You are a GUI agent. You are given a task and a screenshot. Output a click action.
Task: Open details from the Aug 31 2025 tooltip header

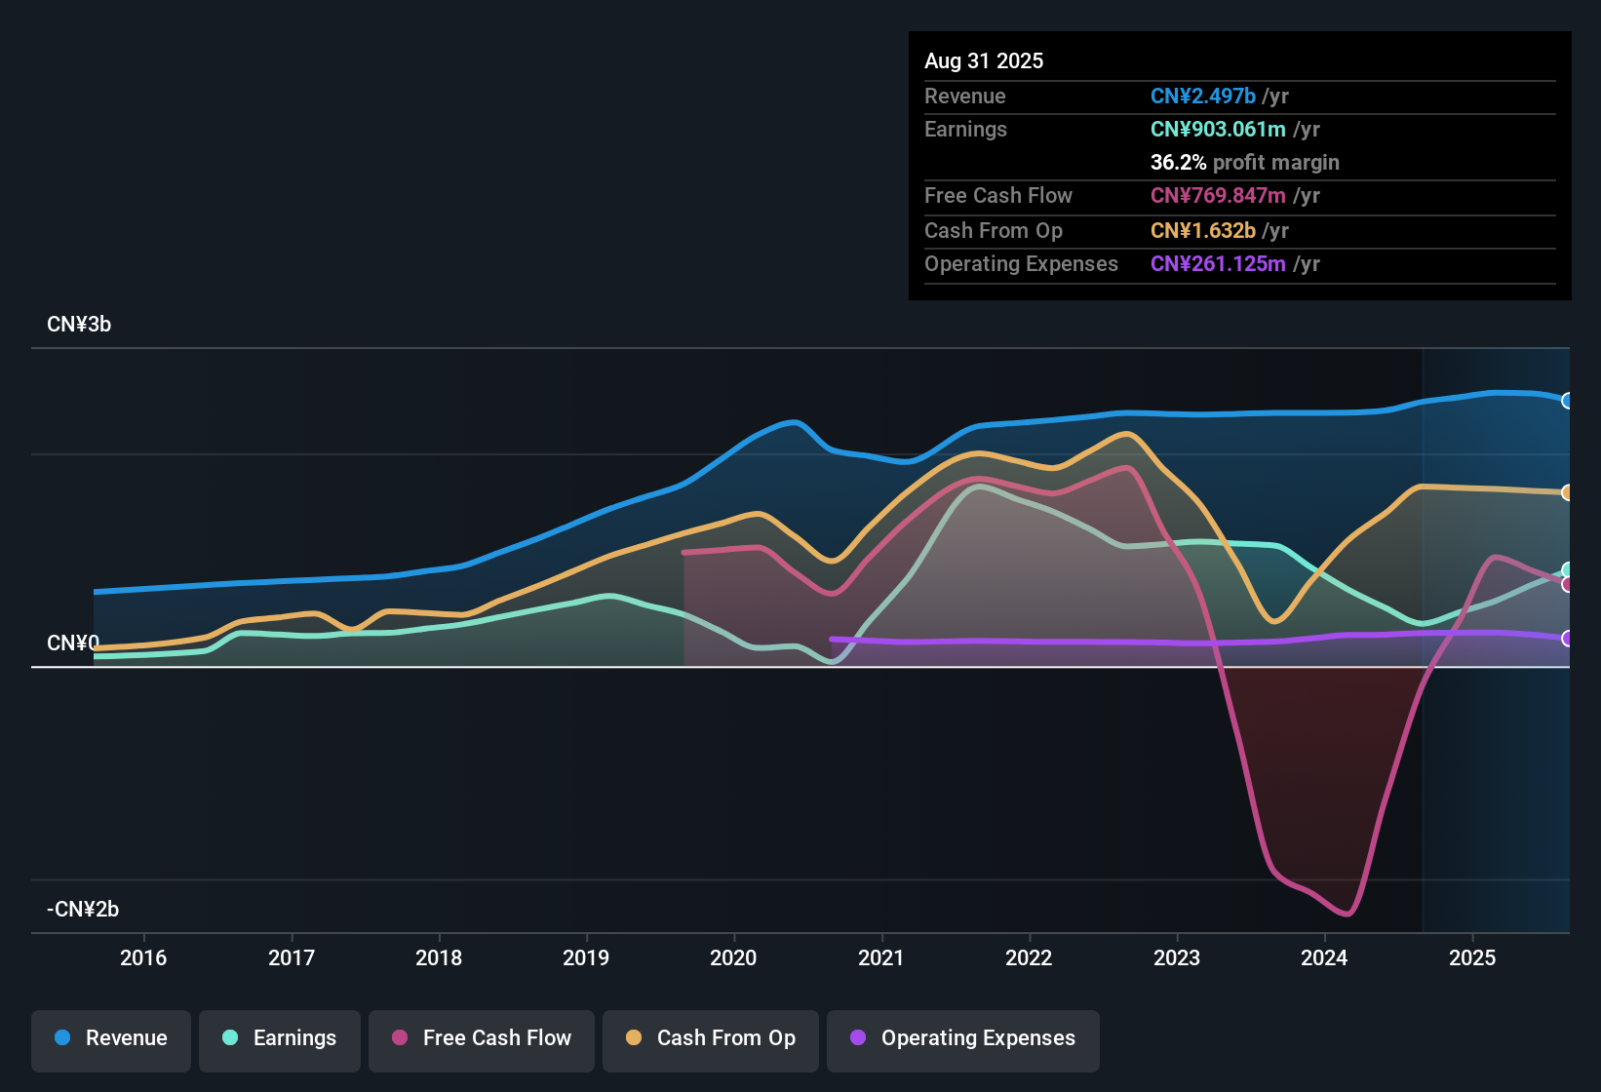pyautogui.click(x=984, y=60)
